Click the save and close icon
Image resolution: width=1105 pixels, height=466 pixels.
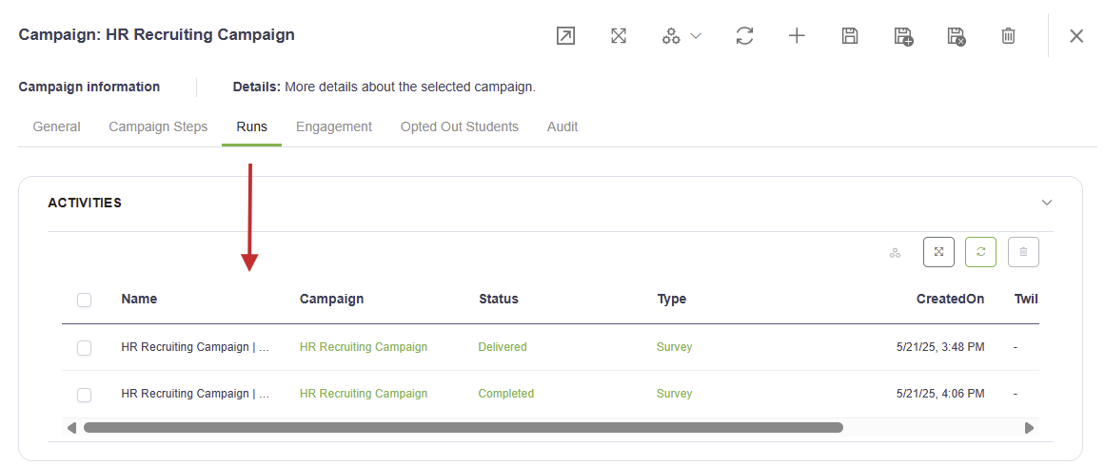pos(956,36)
